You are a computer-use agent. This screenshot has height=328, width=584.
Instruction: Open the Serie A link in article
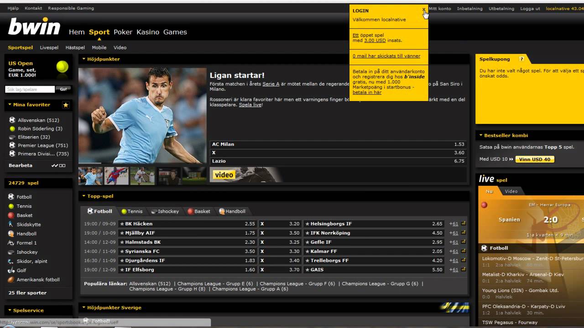click(271, 84)
